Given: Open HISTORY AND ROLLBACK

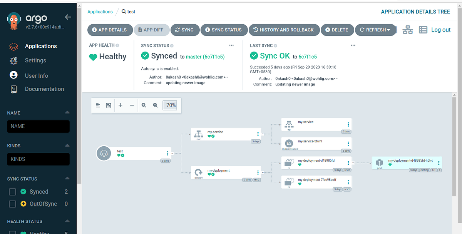Looking at the screenshot, I should coord(284,30).
